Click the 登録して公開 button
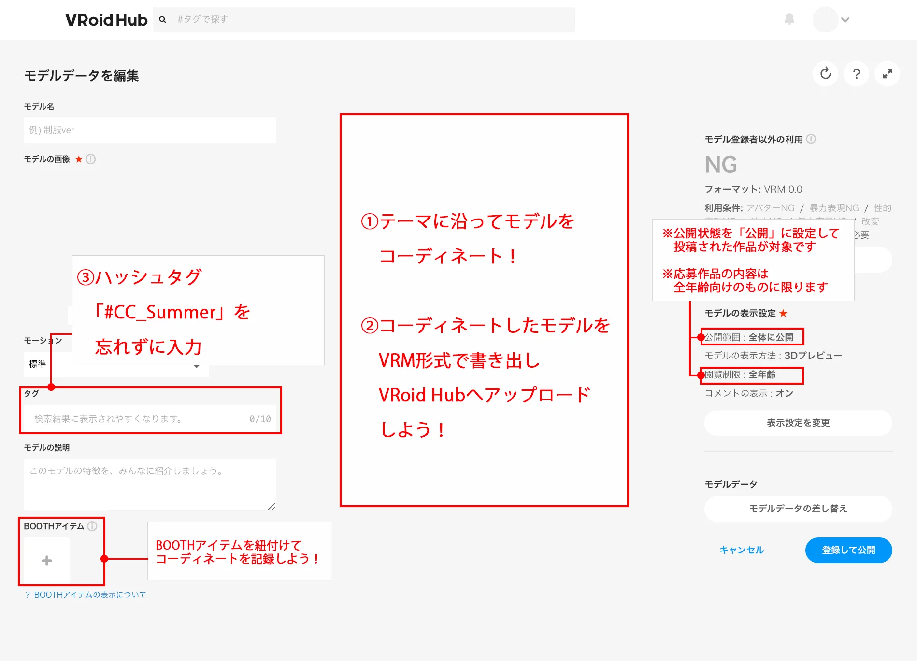This screenshot has width=917, height=661. tap(849, 550)
